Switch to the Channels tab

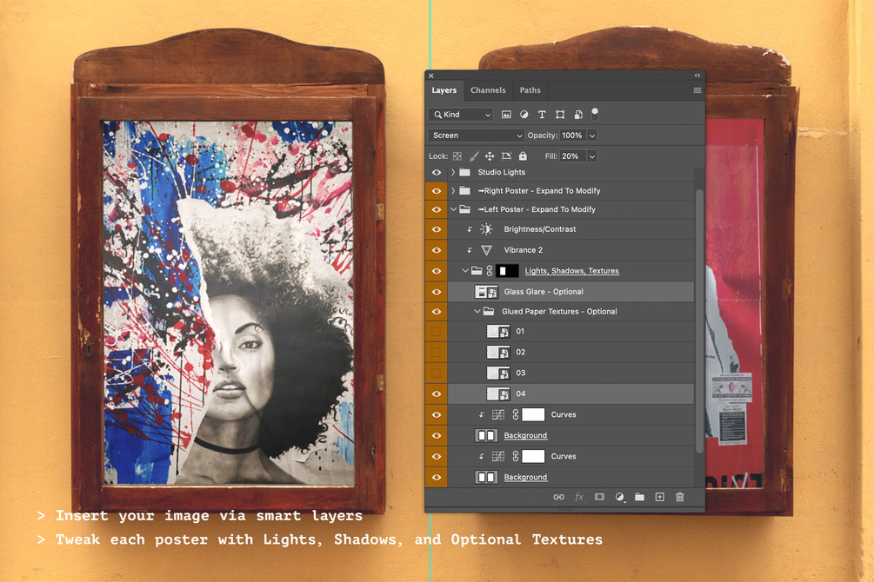tap(488, 90)
